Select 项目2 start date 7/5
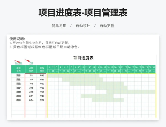This screenshot has width=166, height=127. [x=31, y=80]
